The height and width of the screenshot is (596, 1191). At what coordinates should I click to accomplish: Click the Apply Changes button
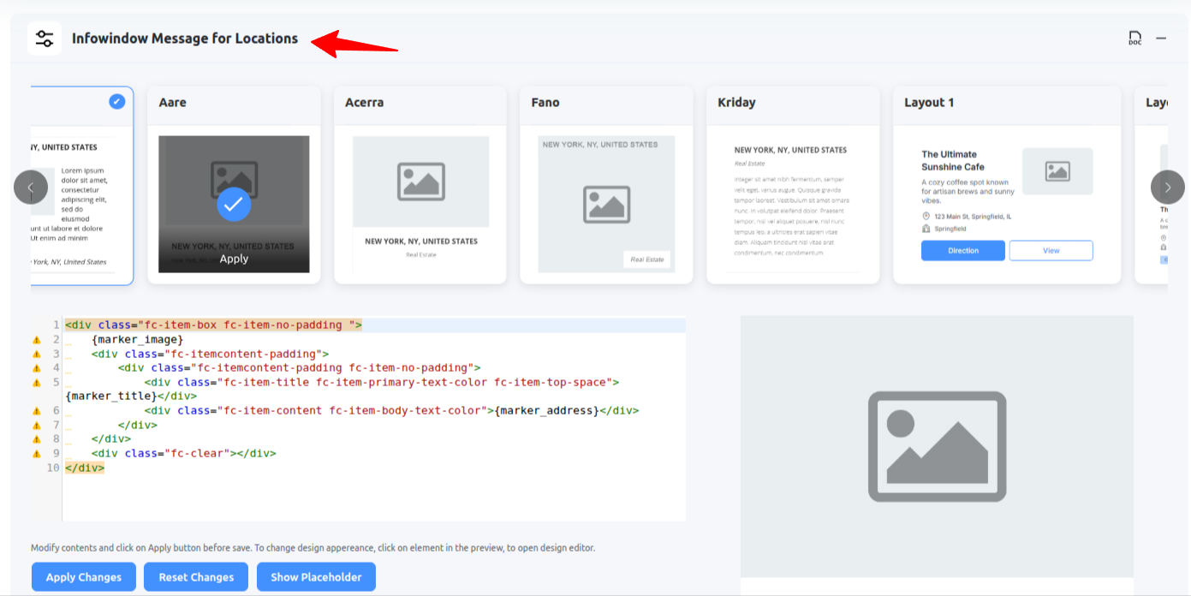[x=83, y=576]
